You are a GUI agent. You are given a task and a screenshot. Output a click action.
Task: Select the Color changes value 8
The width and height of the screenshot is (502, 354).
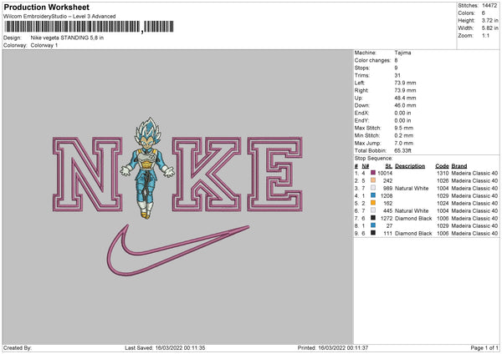396,60
